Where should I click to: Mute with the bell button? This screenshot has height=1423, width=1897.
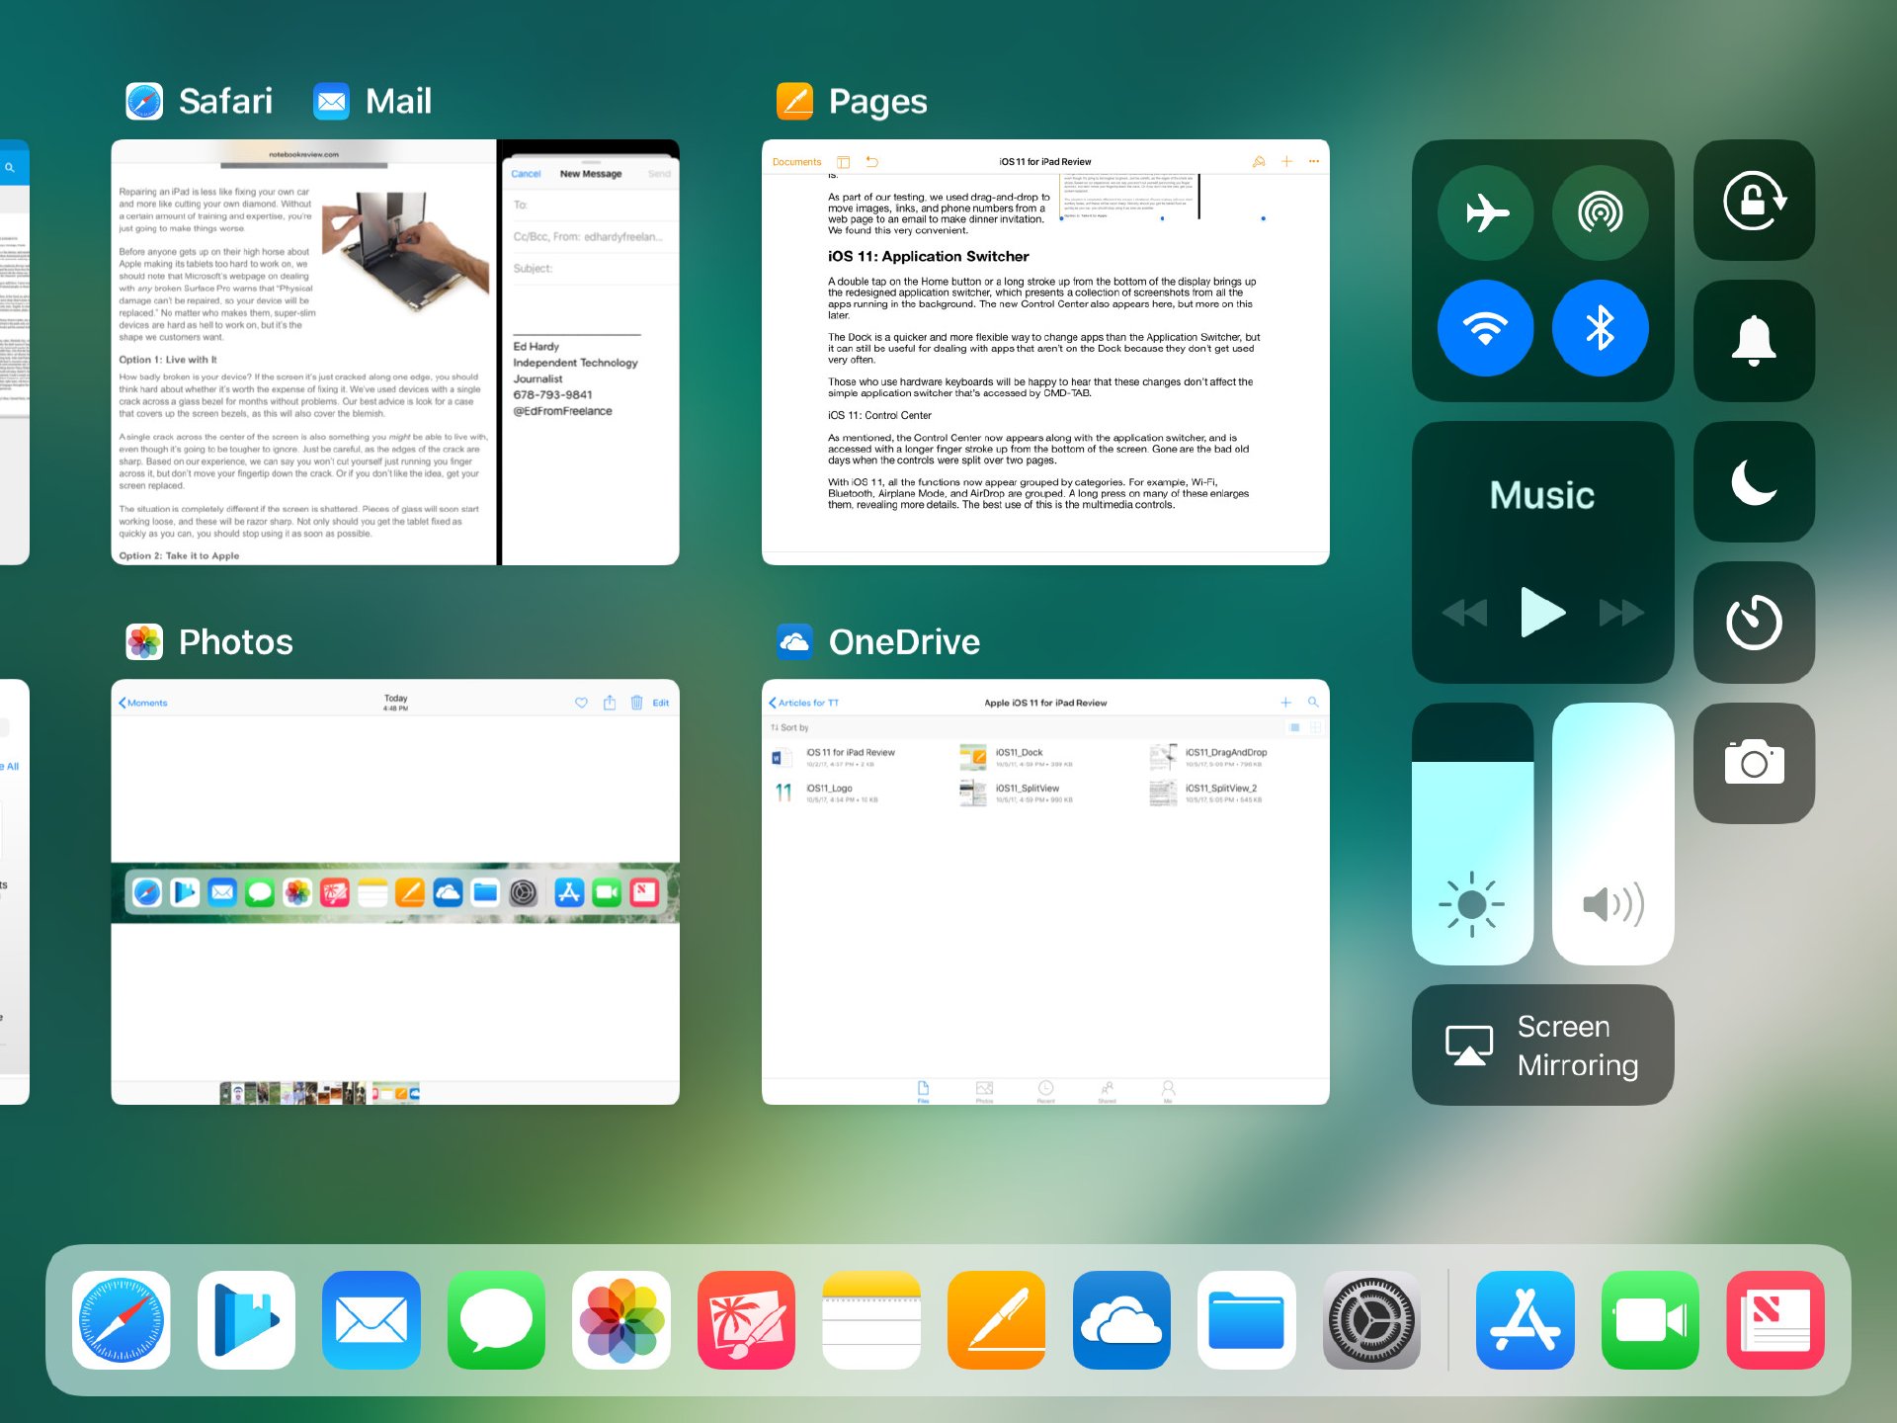(x=1755, y=341)
